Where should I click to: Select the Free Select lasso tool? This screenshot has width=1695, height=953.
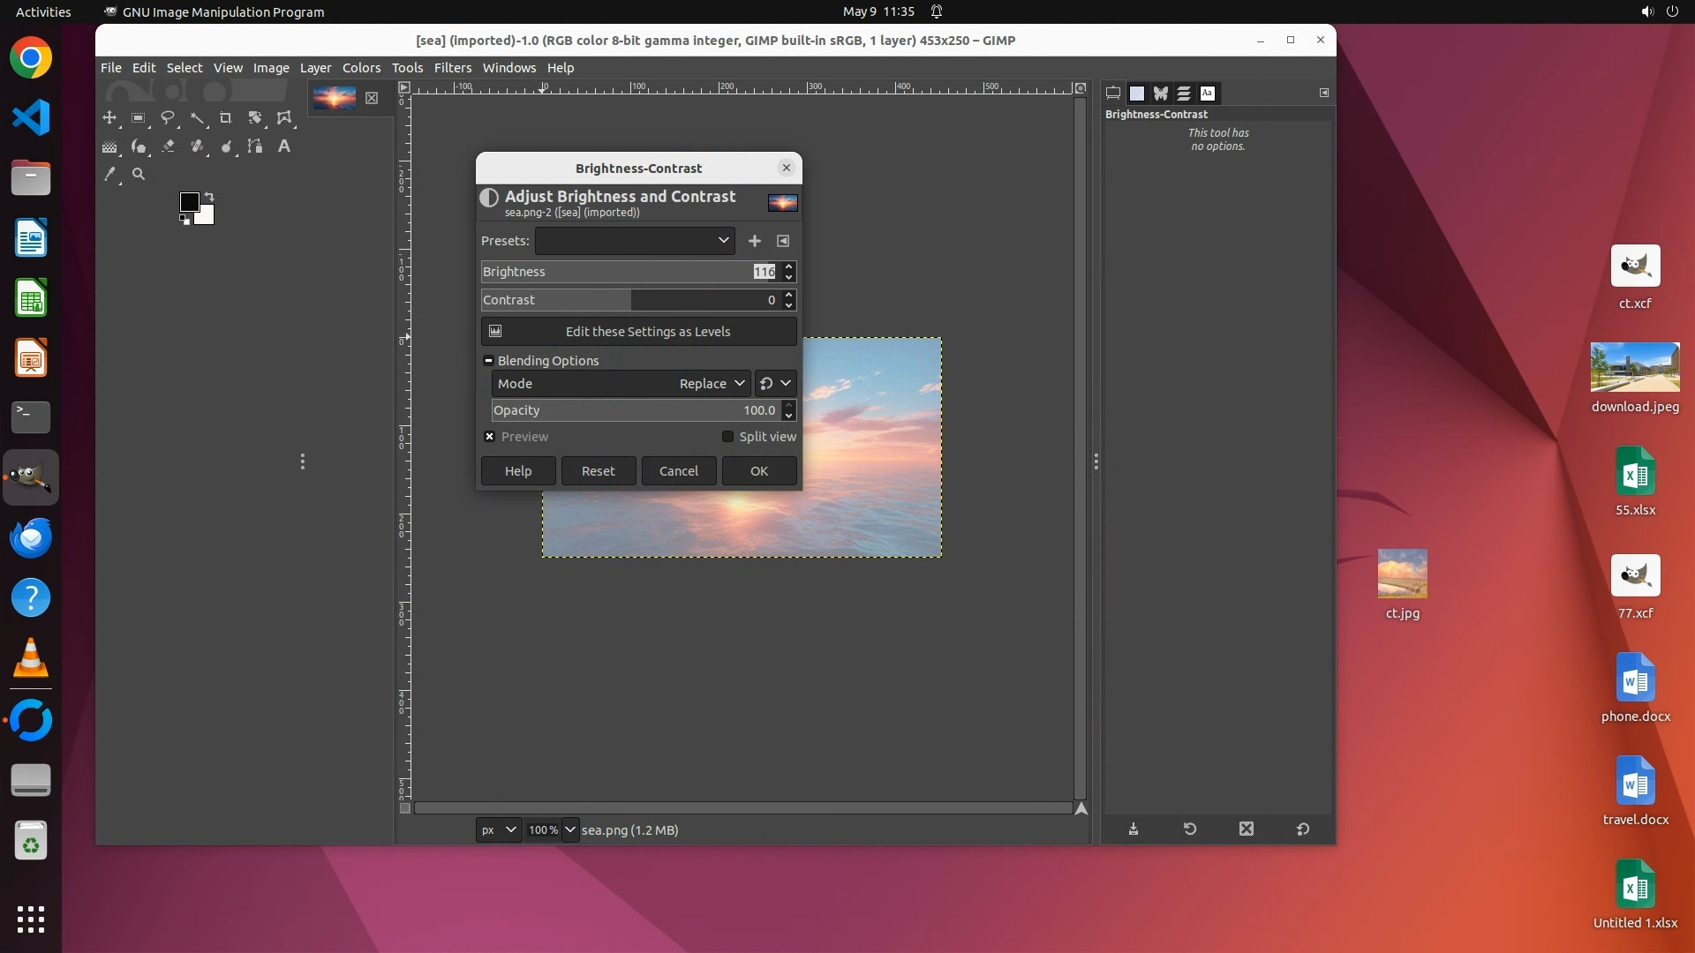[x=168, y=117]
